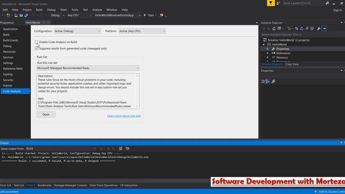345x194 pixels.
Task: Click the Save All icon in main toolbar
Action: coord(26,15)
